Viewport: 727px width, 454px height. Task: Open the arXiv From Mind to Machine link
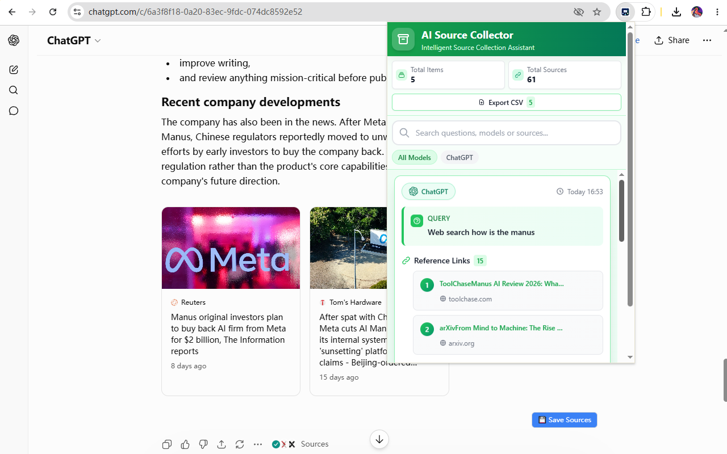click(x=501, y=327)
